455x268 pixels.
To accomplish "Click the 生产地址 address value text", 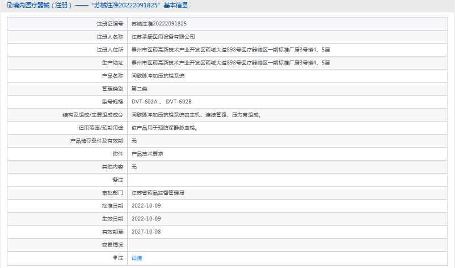I will pos(231,63).
